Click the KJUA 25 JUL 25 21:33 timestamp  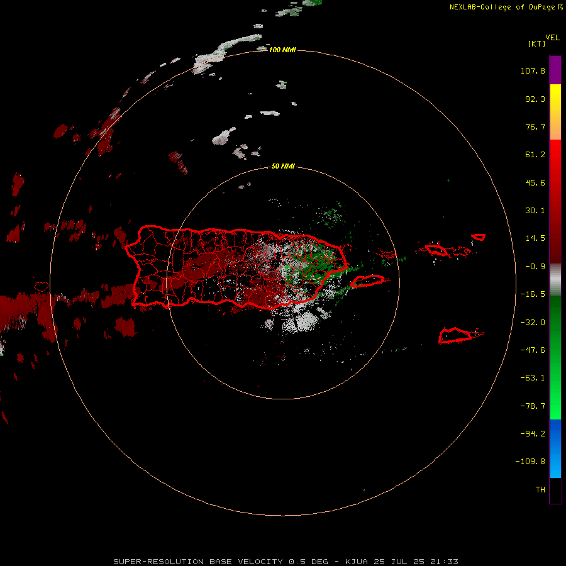point(402,562)
